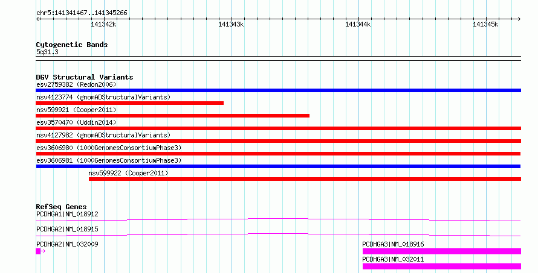
Task: Open gene PCDHGA2|NM_018915 label
Action: coord(67,229)
